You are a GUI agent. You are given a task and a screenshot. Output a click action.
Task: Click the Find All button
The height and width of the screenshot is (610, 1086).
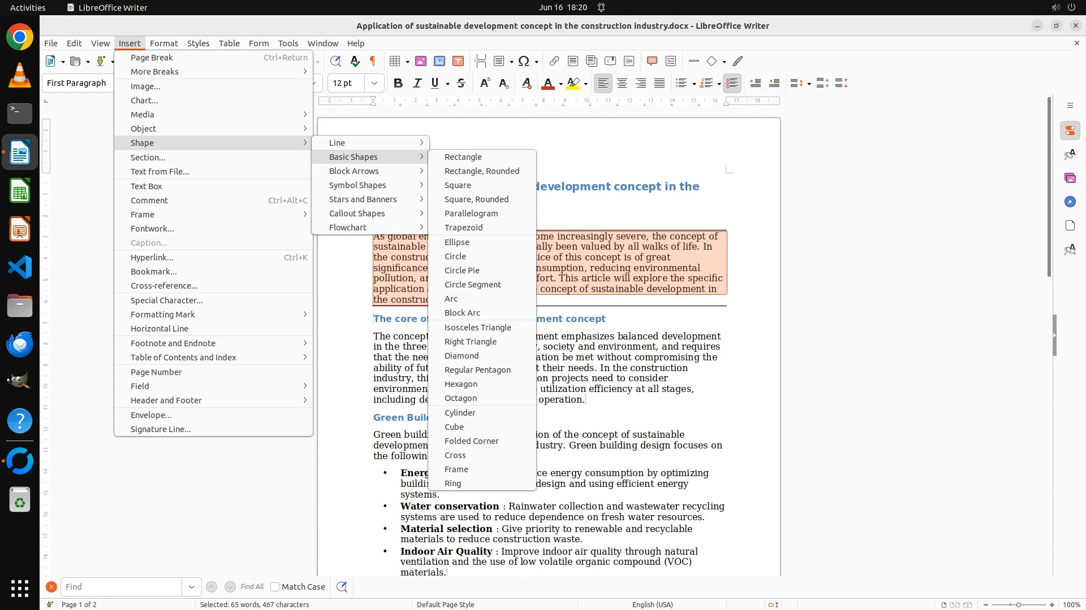[252, 587]
